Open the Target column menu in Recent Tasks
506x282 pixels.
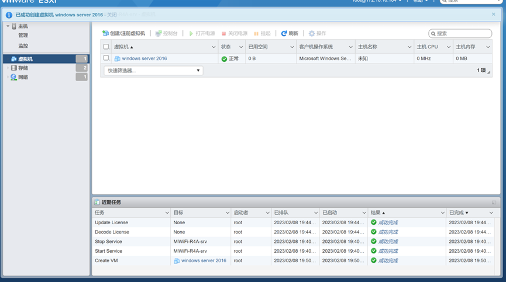[x=227, y=213]
